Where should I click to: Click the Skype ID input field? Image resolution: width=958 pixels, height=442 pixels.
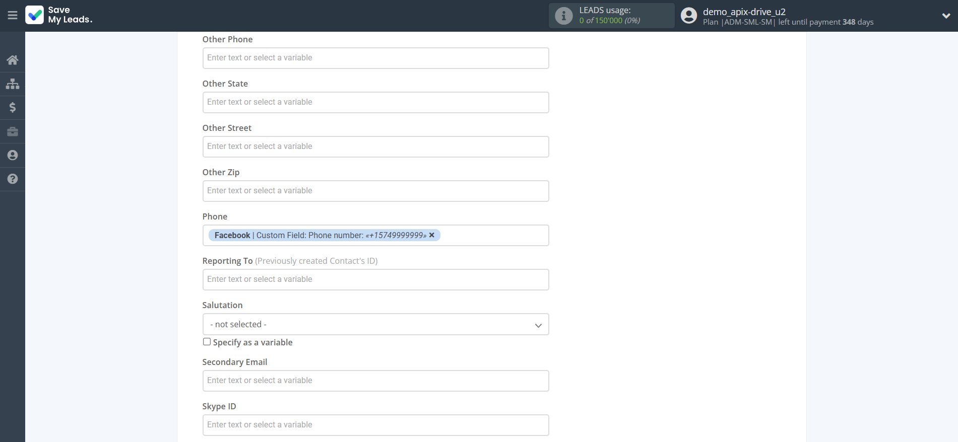point(375,425)
